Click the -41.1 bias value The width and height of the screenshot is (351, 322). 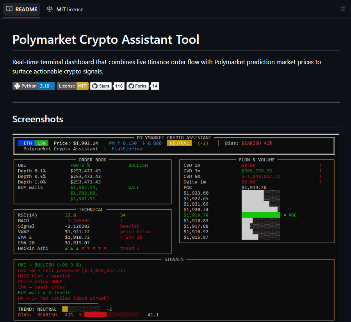[x=152, y=315]
